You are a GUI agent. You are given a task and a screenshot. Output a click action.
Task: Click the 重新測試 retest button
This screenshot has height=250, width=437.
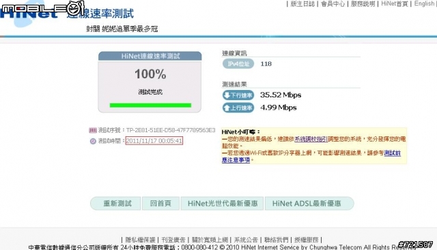pyautogui.click(x=115, y=204)
